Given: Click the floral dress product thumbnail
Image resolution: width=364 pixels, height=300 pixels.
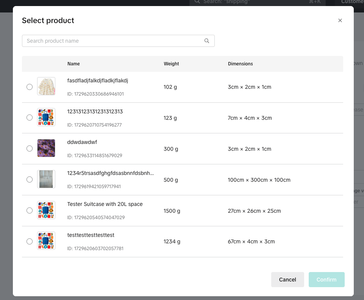Looking at the screenshot, I should [46, 87].
